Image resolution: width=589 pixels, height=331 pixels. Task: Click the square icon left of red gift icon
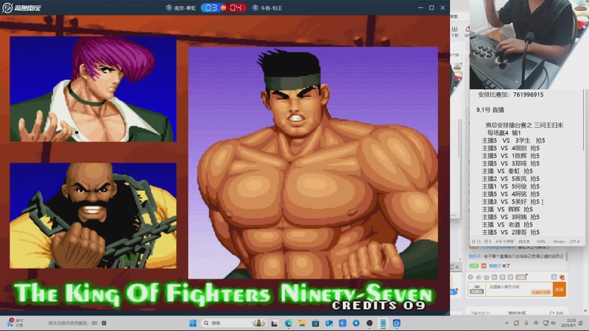coord(554,277)
